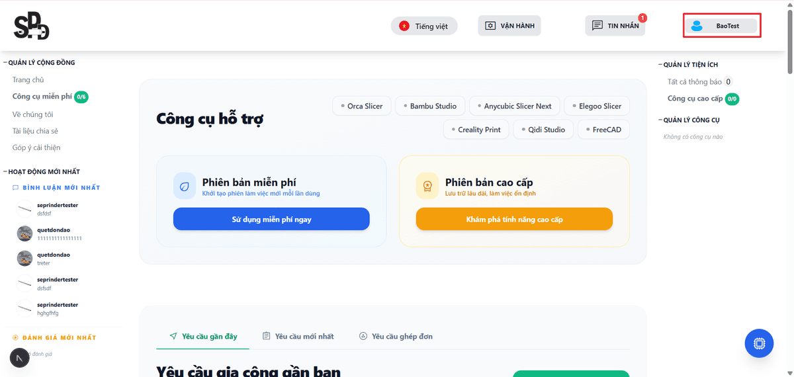Click seprindertester comment hghgfhfg
The width and height of the screenshot is (794, 377).
pos(47,309)
